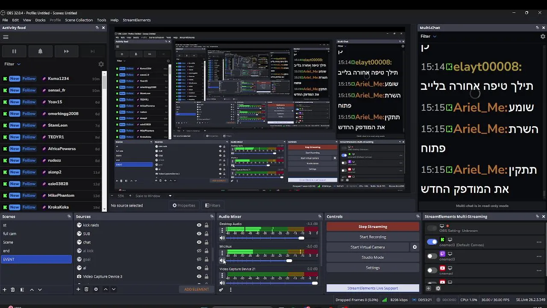Open Filters for the selected source
This screenshot has height=308, width=547.
click(212, 205)
